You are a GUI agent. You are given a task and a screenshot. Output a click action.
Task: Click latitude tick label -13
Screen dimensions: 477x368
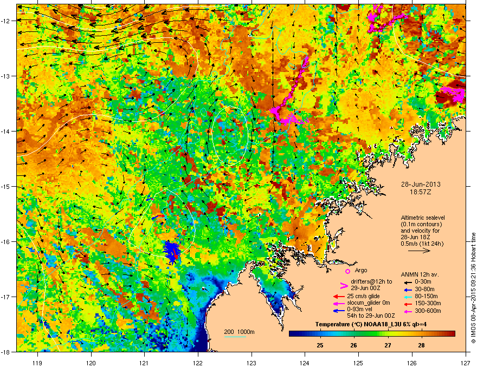coord(6,76)
